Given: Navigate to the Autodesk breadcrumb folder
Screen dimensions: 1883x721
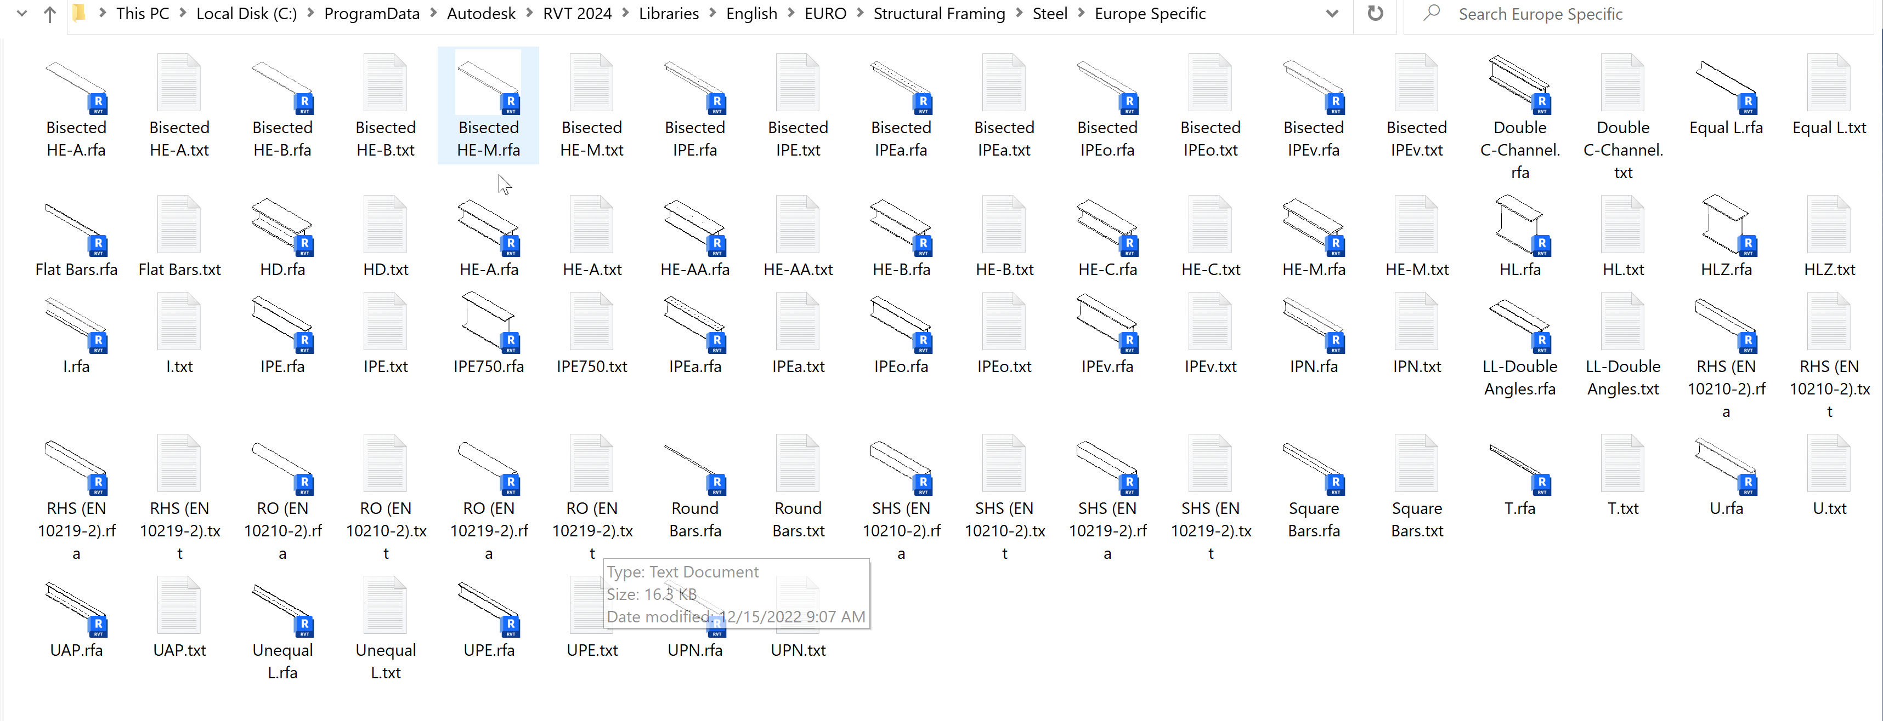Looking at the screenshot, I should tap(480, 14).
